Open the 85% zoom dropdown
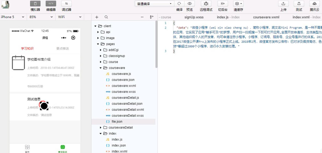This screenshot has height=153, width=322. click(41, 17)
